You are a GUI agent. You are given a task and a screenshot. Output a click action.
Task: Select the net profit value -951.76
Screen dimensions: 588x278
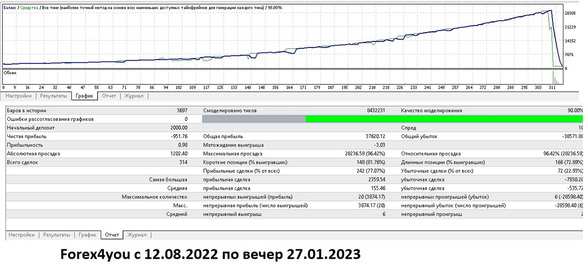coord(179,136)
